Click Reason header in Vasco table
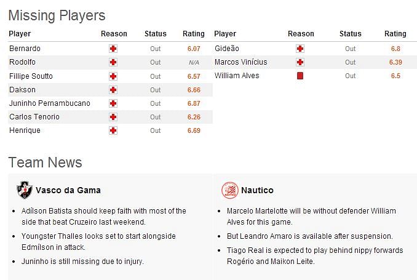The width and height of the screenshot is (417, 280). click(114, 34)
